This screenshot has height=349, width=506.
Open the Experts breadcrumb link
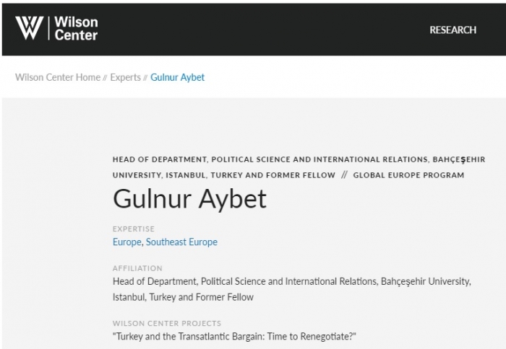pos(126,78)
